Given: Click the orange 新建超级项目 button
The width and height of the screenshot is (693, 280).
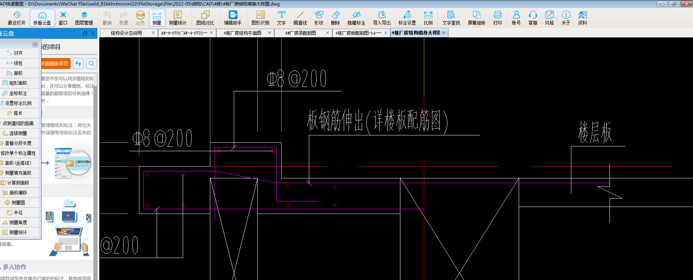Looking at the screenshot, I should click(55, 63).
